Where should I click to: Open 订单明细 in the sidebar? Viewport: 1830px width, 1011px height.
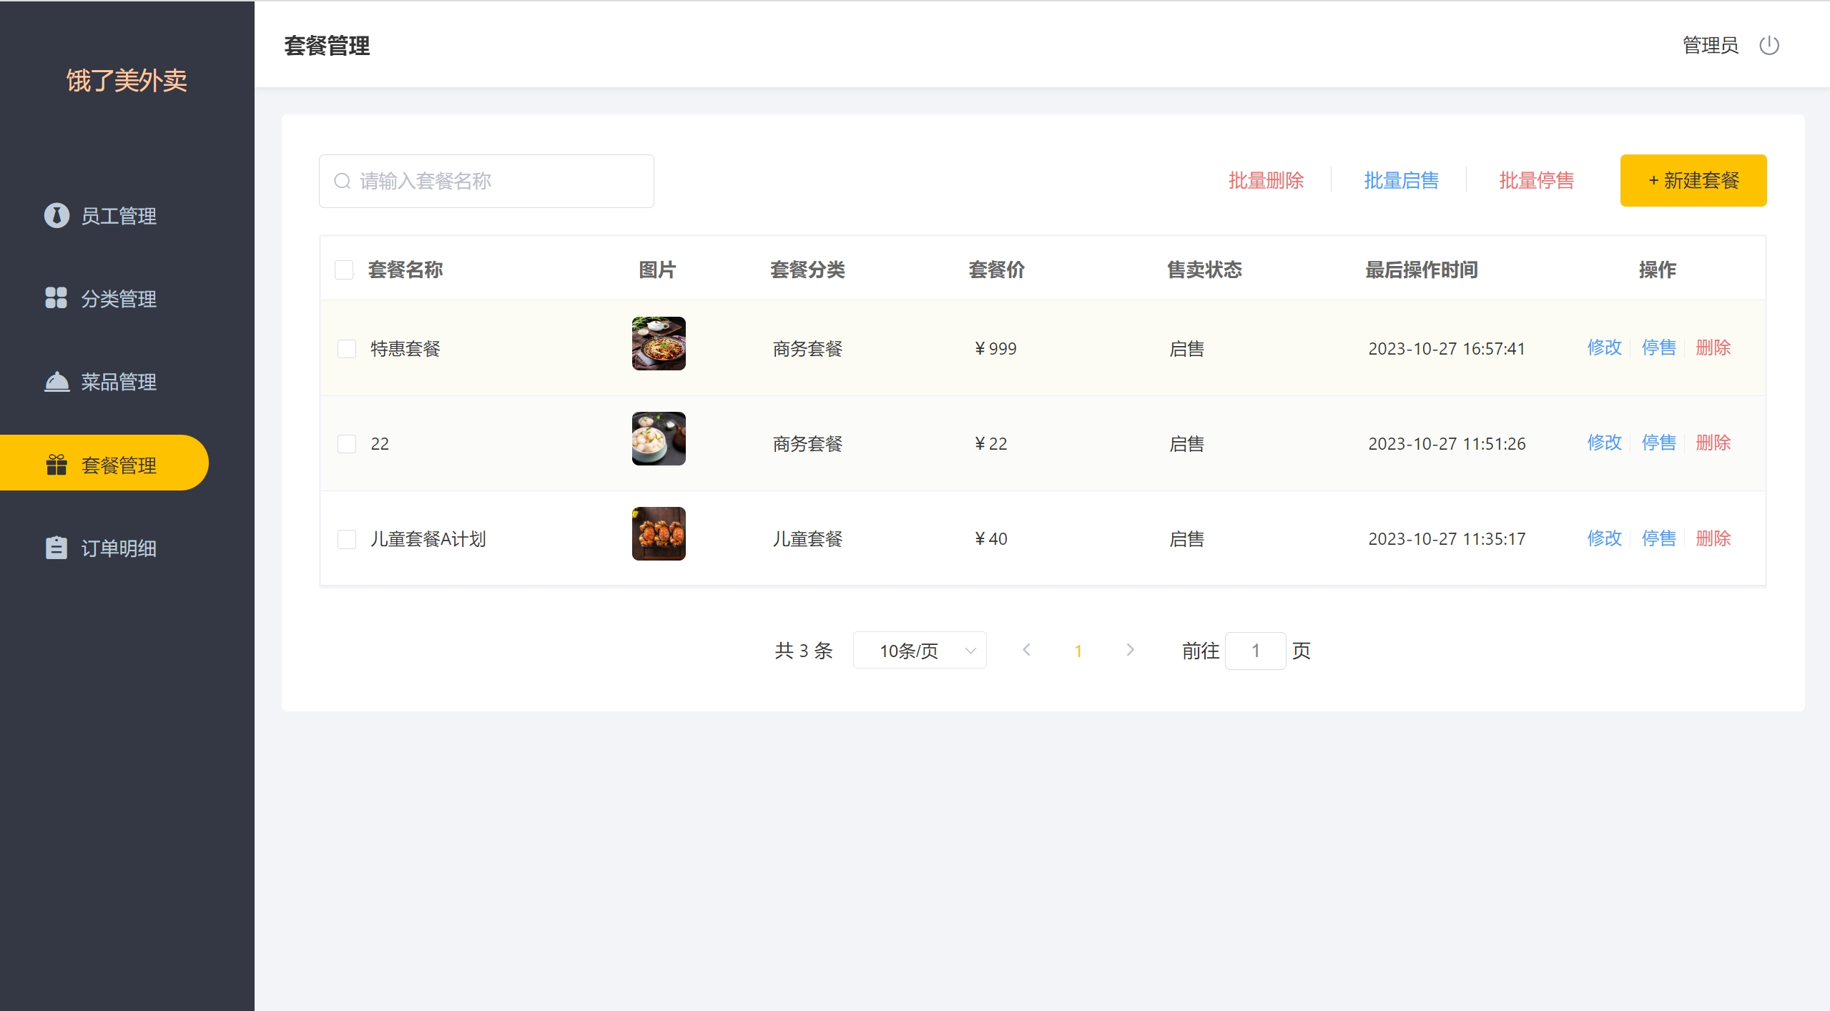click(119, 548)
